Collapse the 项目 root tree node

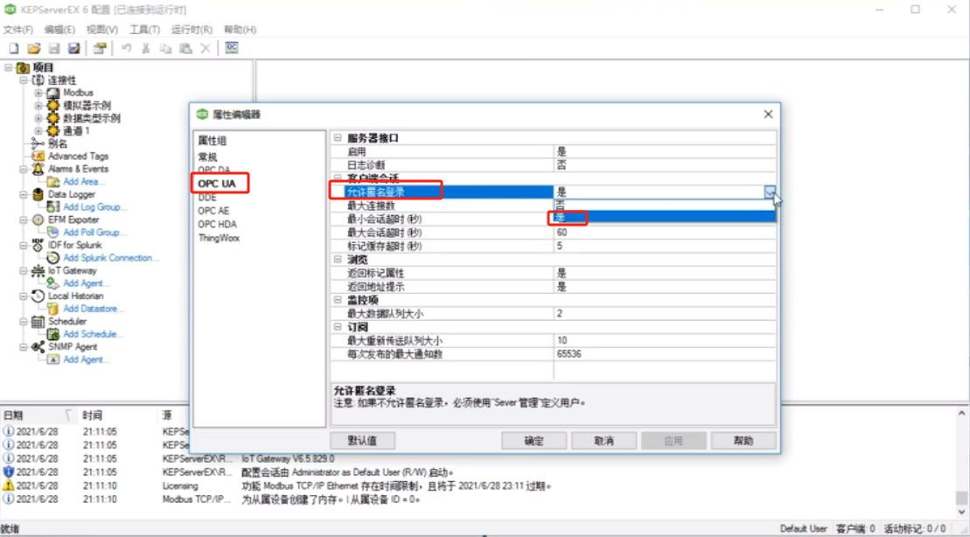[8, 67]
